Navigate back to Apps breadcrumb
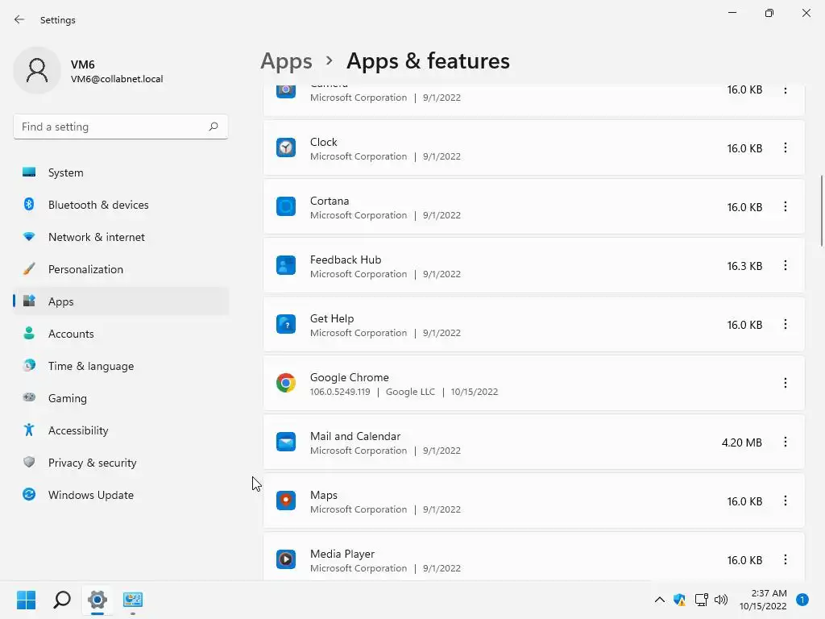 [286, 61]
